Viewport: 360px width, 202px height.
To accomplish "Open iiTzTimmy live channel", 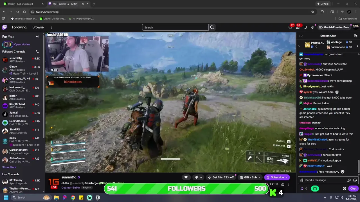I will (x=22, y=182).
